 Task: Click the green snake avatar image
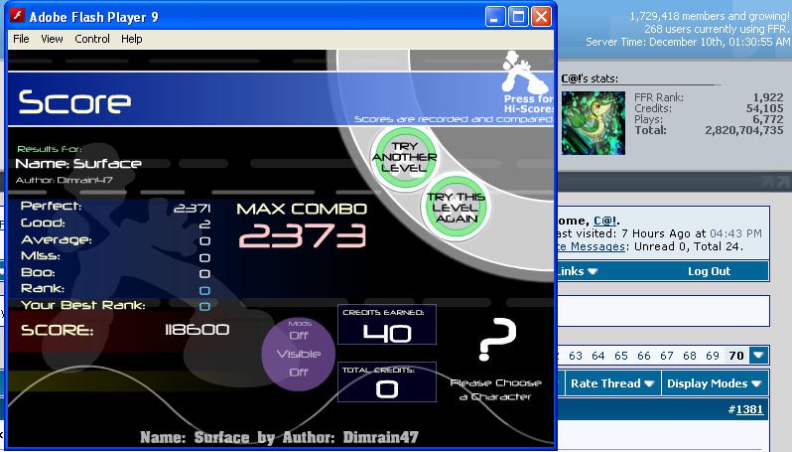(x=594, y=122)
